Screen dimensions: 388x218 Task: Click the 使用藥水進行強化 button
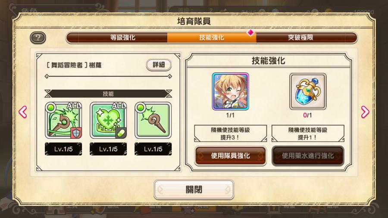(x=308, y=156)
